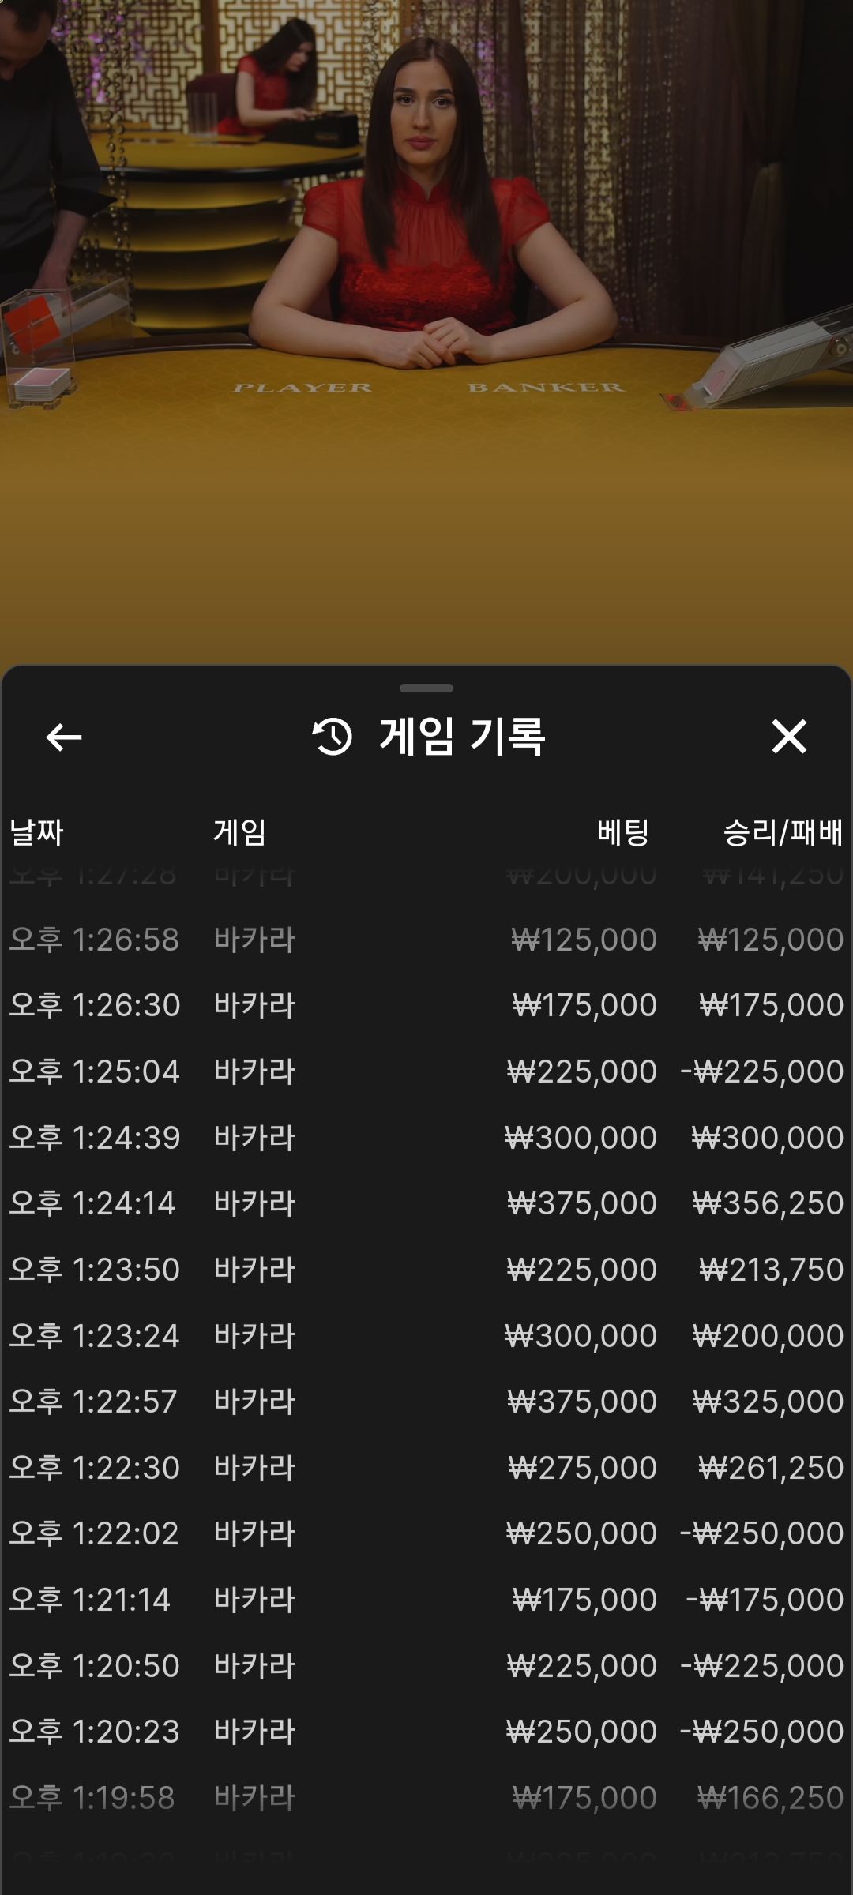Open the 오후 1:26:30 game record
This screenshot has width=853, height=1895.
426,1005
